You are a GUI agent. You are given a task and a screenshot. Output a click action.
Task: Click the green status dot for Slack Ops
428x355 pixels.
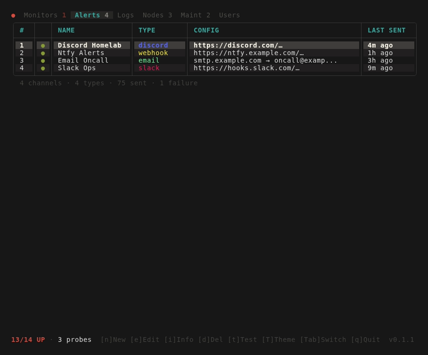click(43, 68)
